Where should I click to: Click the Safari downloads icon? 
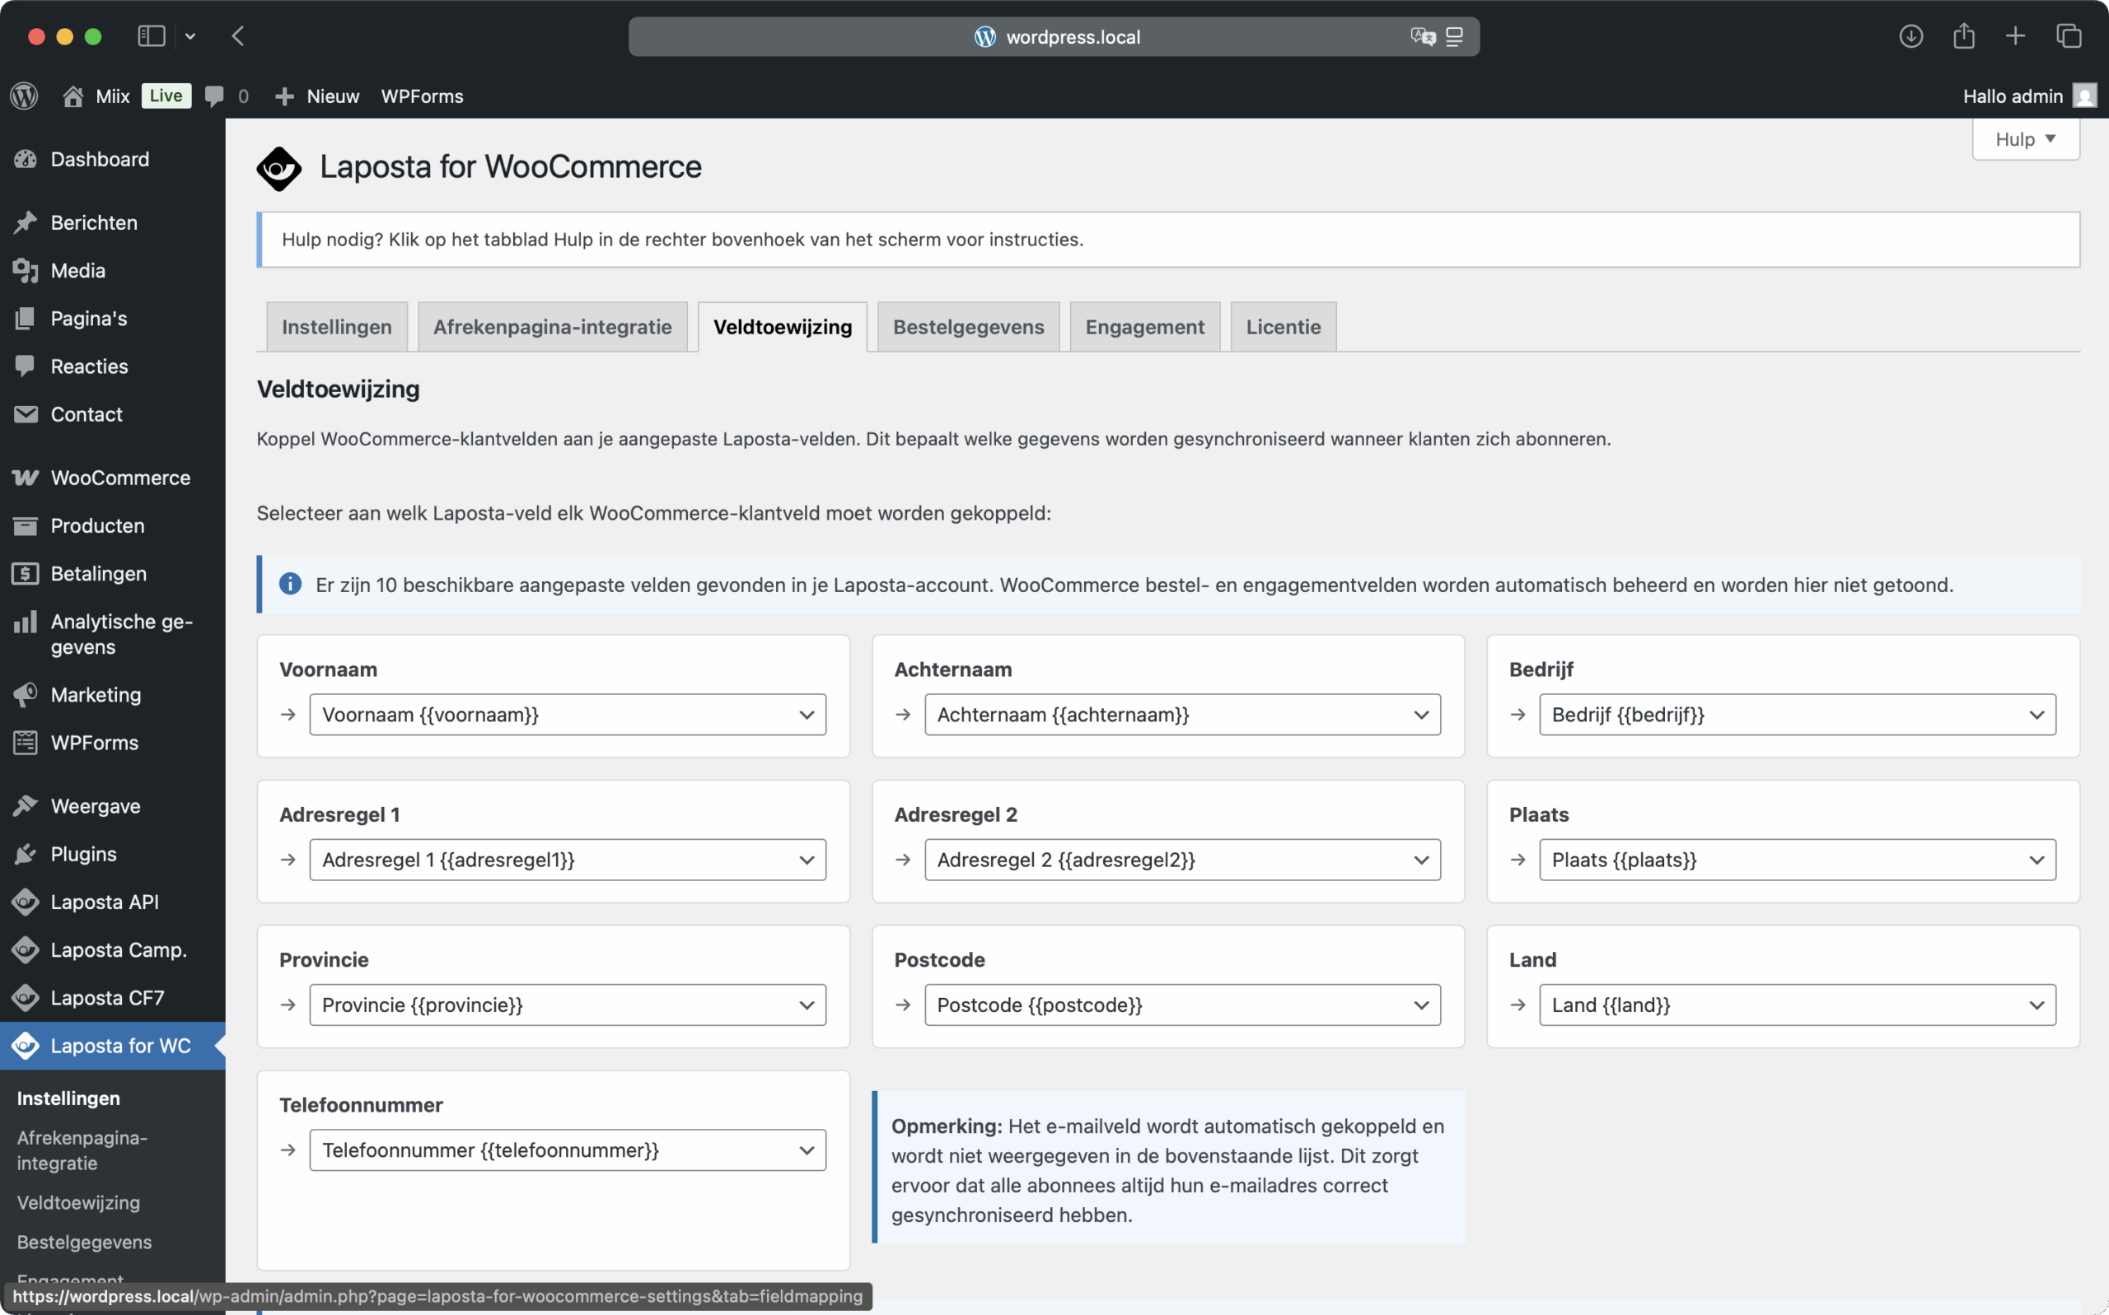coord(1910,35)
